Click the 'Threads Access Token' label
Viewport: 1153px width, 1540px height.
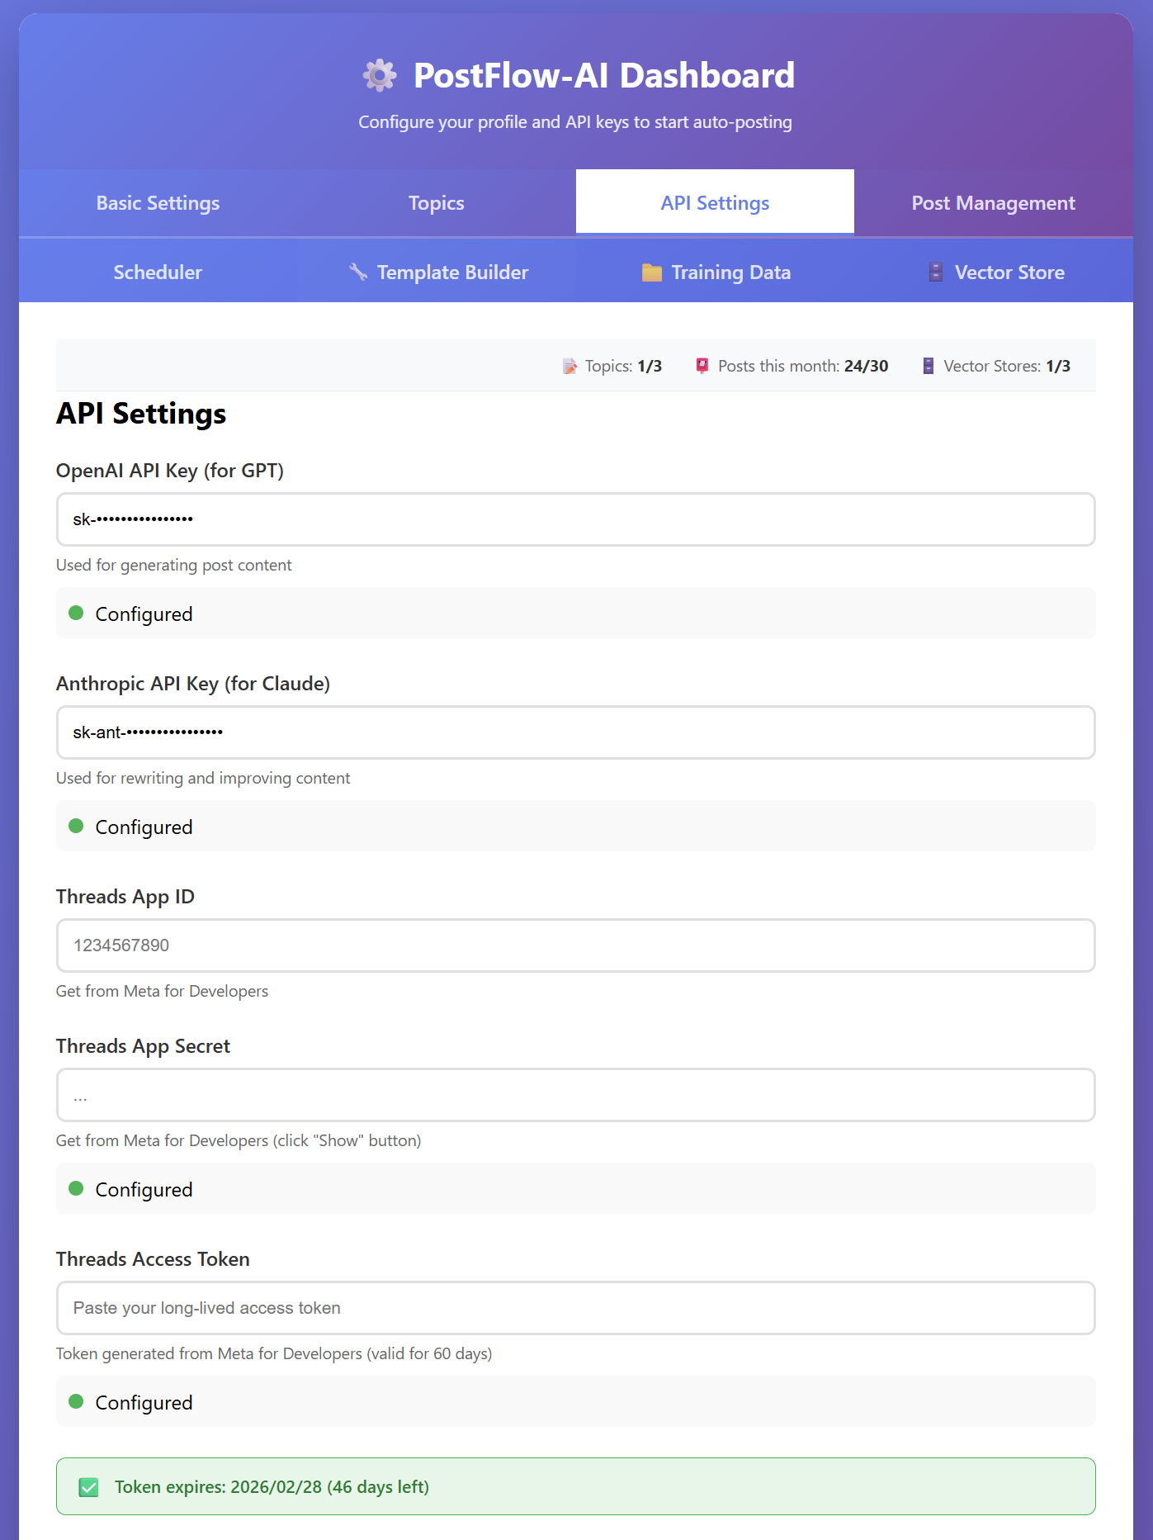click(153, 1259)
